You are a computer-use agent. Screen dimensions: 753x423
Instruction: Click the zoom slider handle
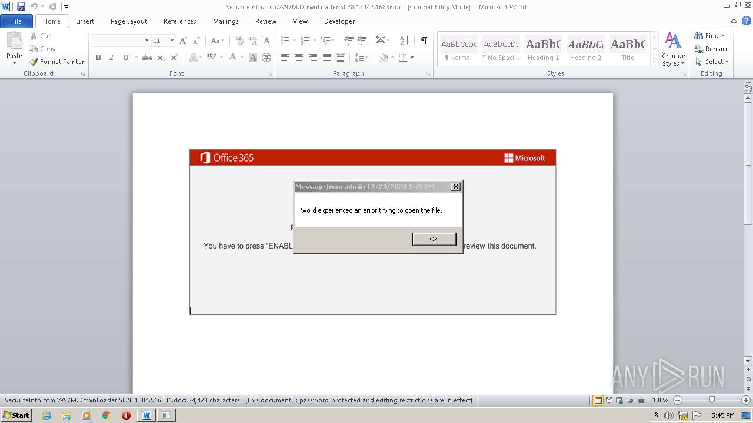point(712,400)
